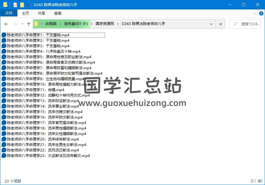Screen dimensions: 265x185
Task: Select video icon of 原命局牢狱灾和官司是非断法.mp4
Action: pos(4,73)
